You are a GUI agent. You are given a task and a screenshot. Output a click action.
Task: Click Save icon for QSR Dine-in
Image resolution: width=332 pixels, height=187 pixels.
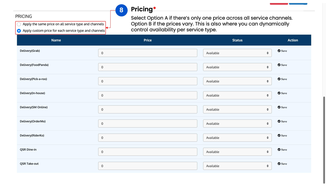point(279,150)
